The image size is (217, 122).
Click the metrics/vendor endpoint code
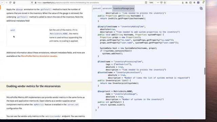point(53,116)
